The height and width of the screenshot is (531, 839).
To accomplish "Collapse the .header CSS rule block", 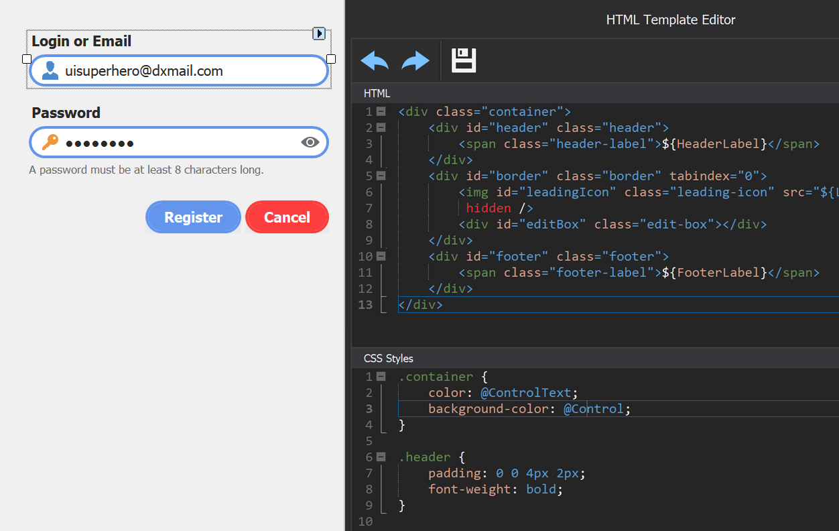I will pyautogui.click(x=381, y=457).
